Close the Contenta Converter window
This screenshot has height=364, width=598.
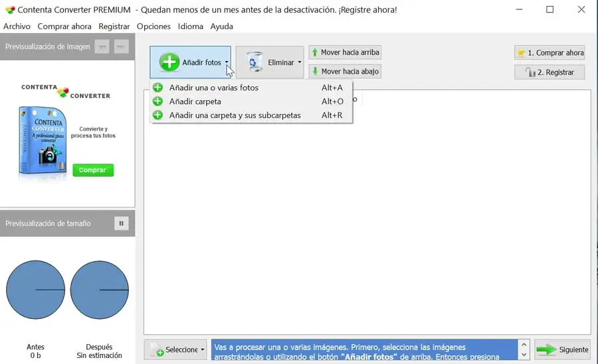point(581,9)
